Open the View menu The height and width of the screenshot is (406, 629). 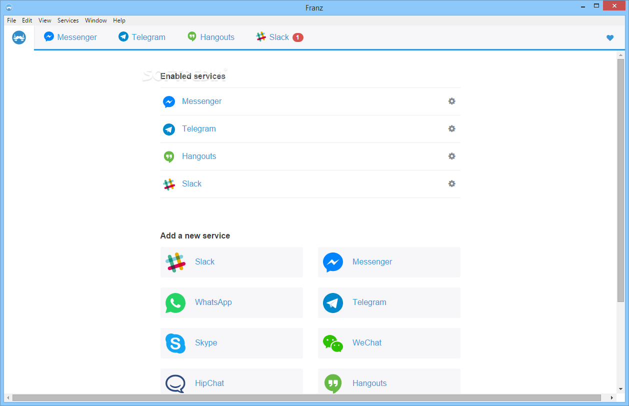click(x=45, y=20)
